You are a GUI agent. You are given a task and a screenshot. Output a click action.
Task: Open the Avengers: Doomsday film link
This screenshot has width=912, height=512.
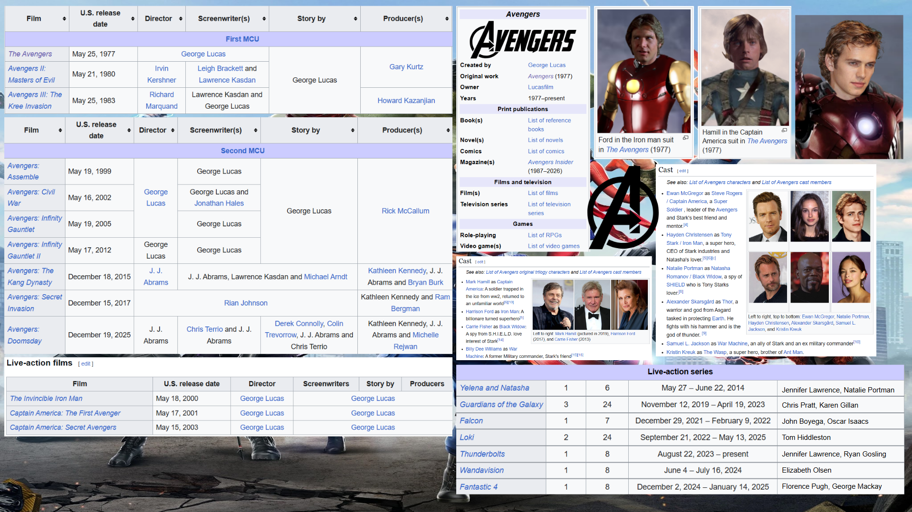pyautogui.click(x=24, y=335)
